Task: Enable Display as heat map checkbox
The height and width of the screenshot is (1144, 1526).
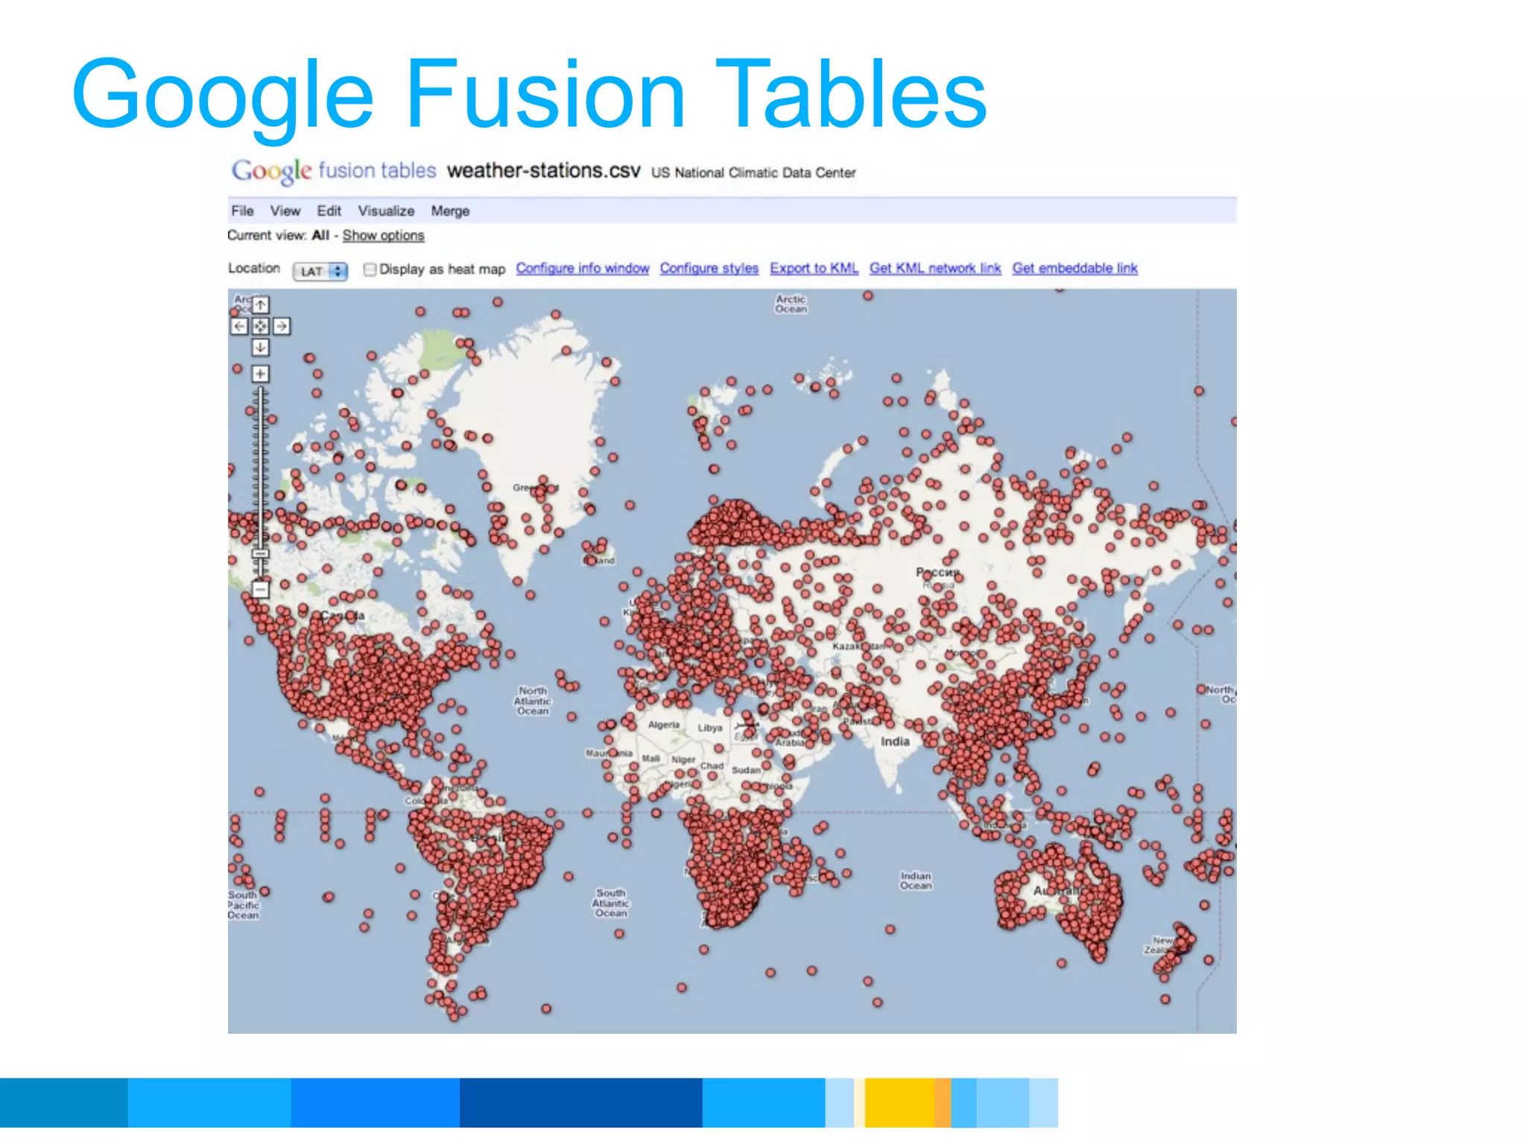Action: 370,270
